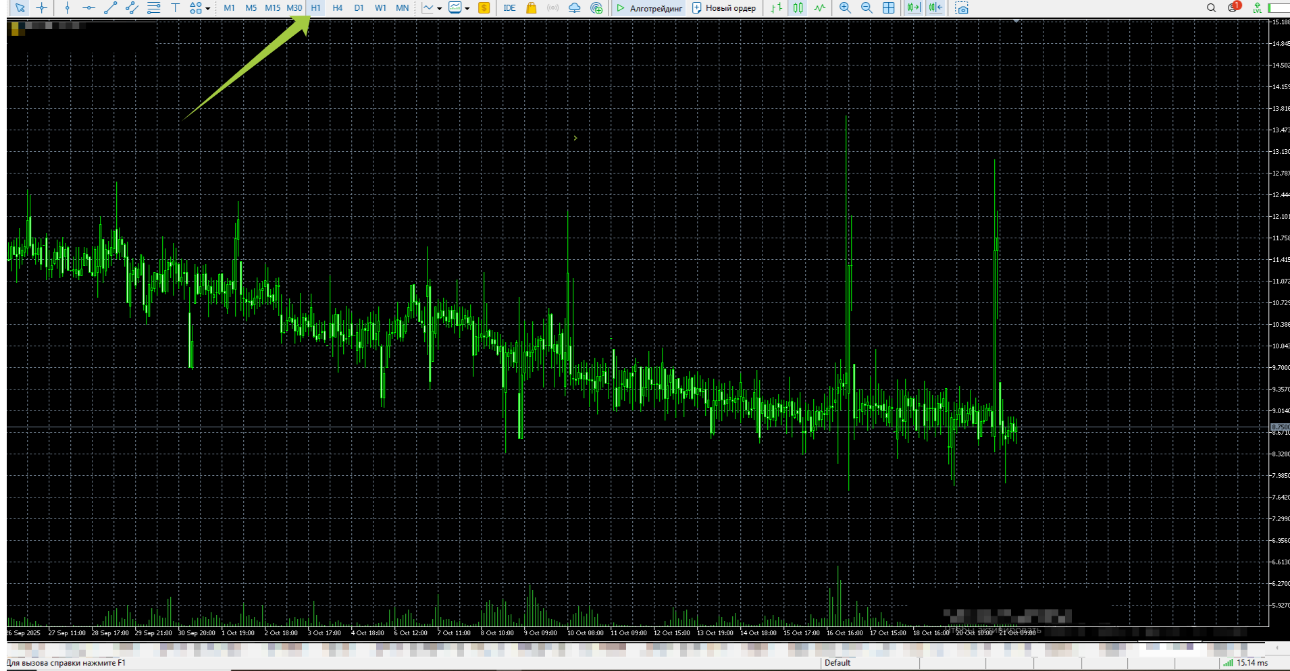The height and width of the screenshot is (671, 1290).
Task: Open the search magnifier
Action: [1211, 8]
